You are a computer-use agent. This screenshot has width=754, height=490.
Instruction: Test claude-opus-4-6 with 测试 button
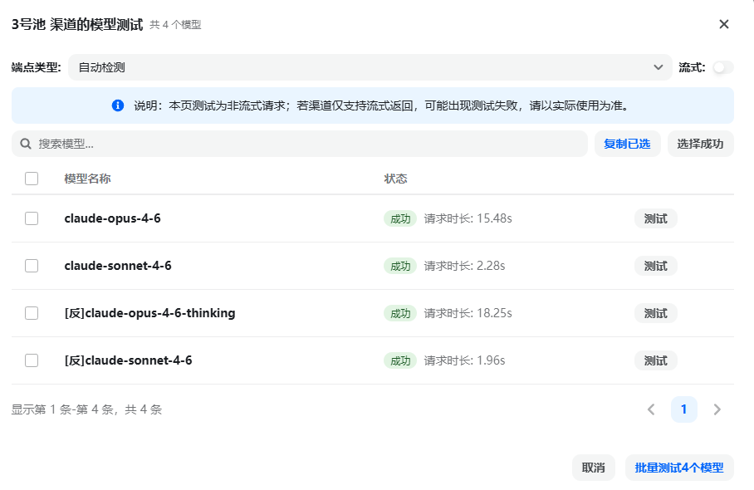(655, 218)
